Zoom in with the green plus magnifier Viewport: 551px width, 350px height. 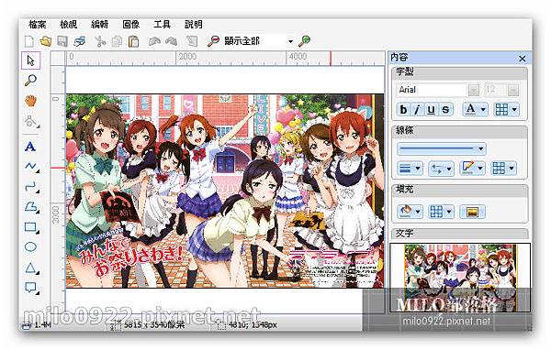304,41
